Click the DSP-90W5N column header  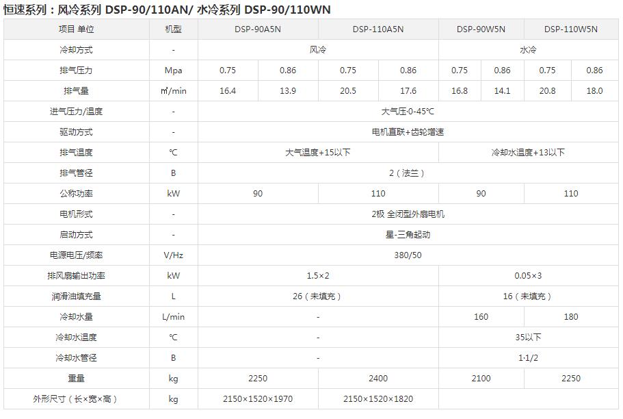click(x=481, y=29)
